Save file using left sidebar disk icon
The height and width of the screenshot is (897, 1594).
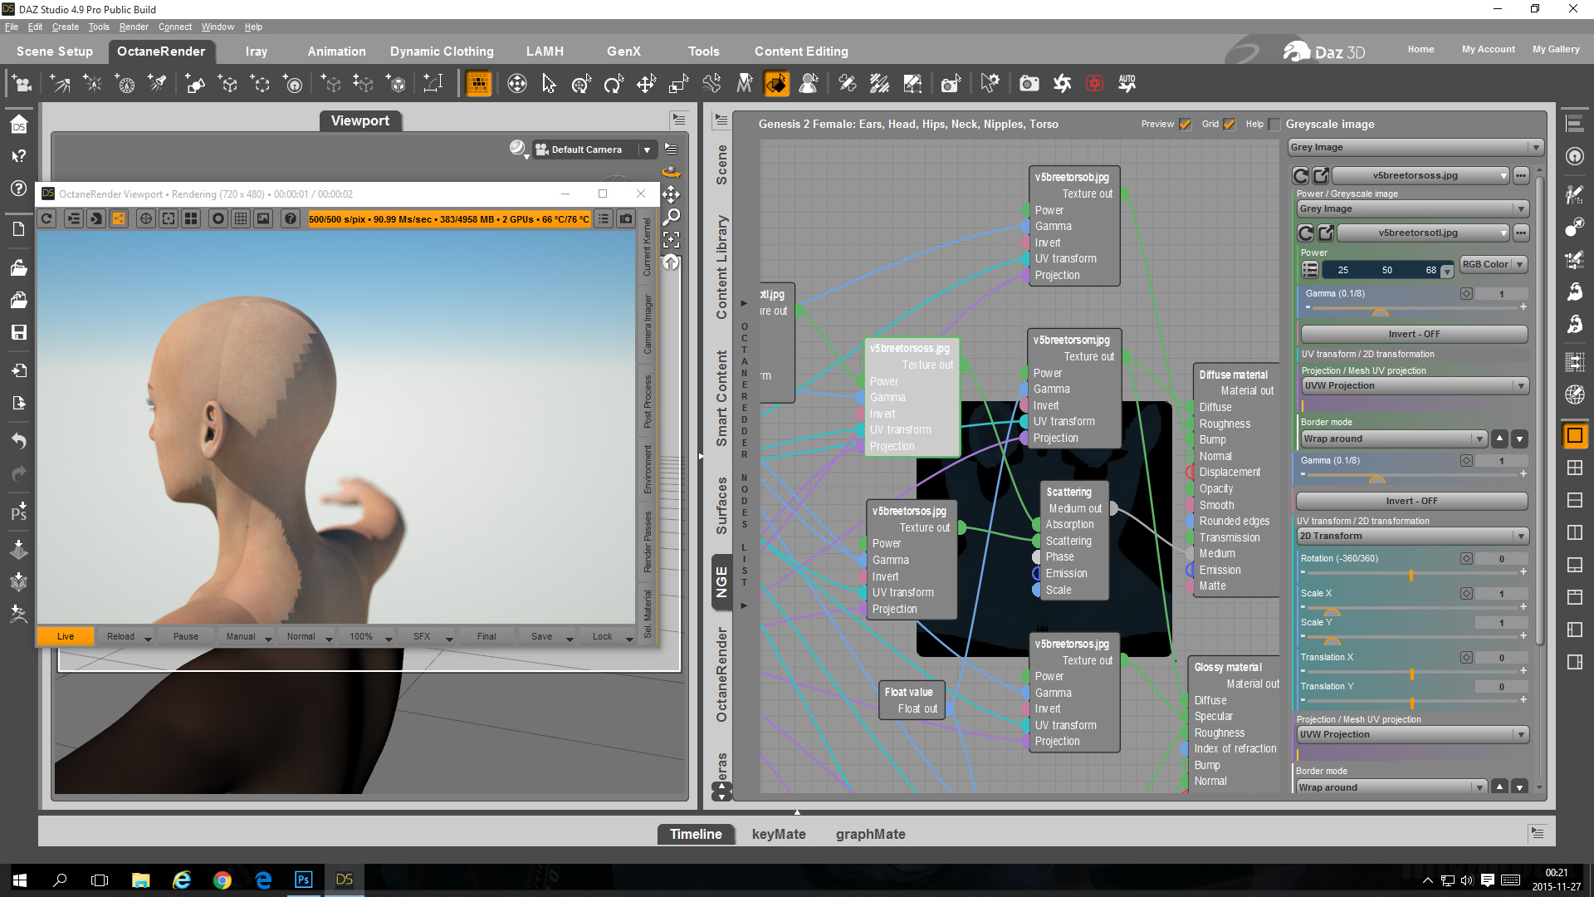(18, 332)
